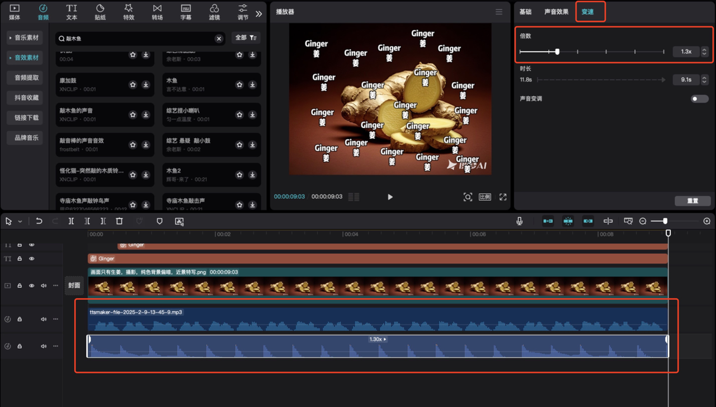
Task: Download the 综艺 悬疑 敲小鼓 sound effect
Action: click(x=252, y=145)
